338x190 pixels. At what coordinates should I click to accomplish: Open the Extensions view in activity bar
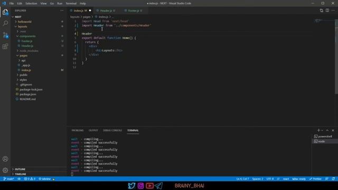click(5, 46)
